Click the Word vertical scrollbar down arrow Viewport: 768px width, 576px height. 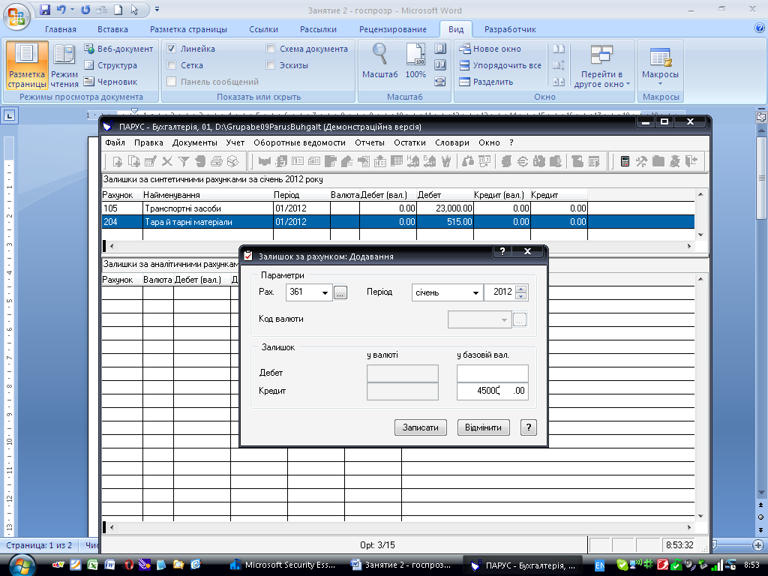(760, 492)
